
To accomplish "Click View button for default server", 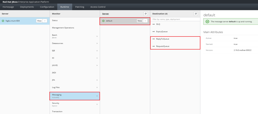I will point(140,21).
